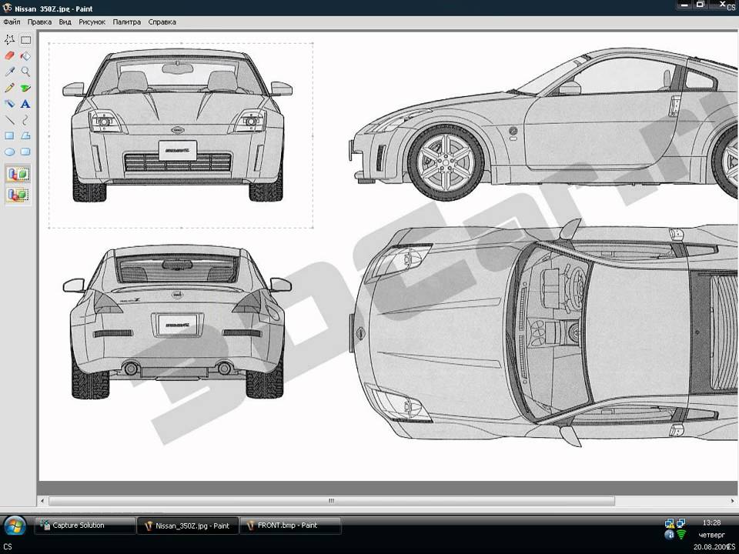Choose the Brush tool

[x=25, y=88]
